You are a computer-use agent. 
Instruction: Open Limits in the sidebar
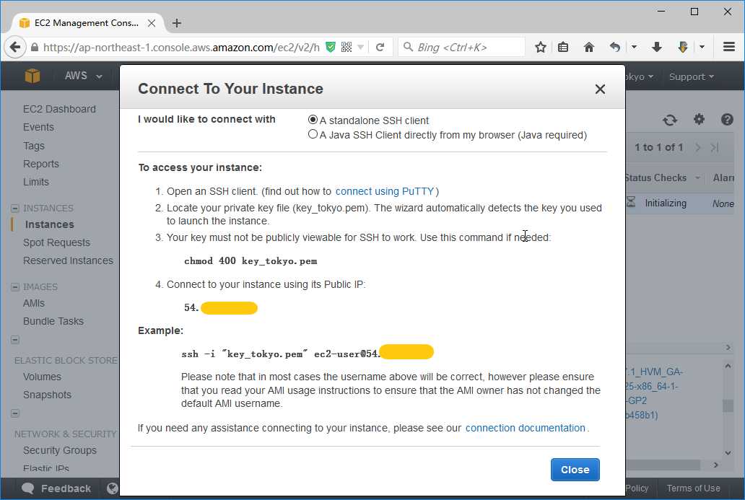36,181
